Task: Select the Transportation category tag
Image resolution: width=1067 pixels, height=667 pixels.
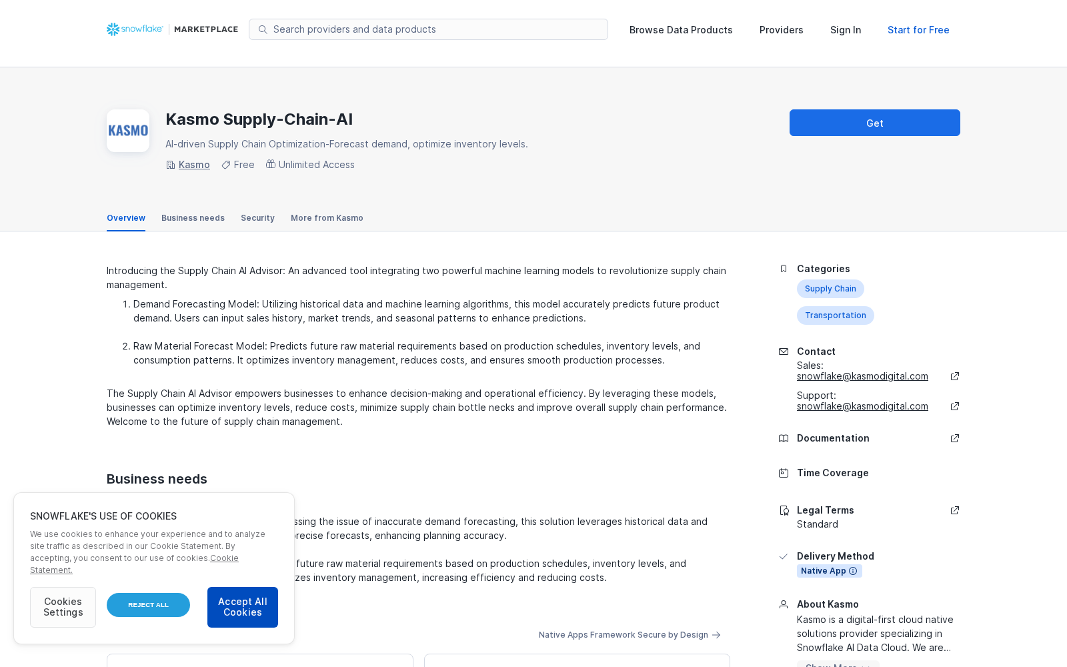Action: 836,315
